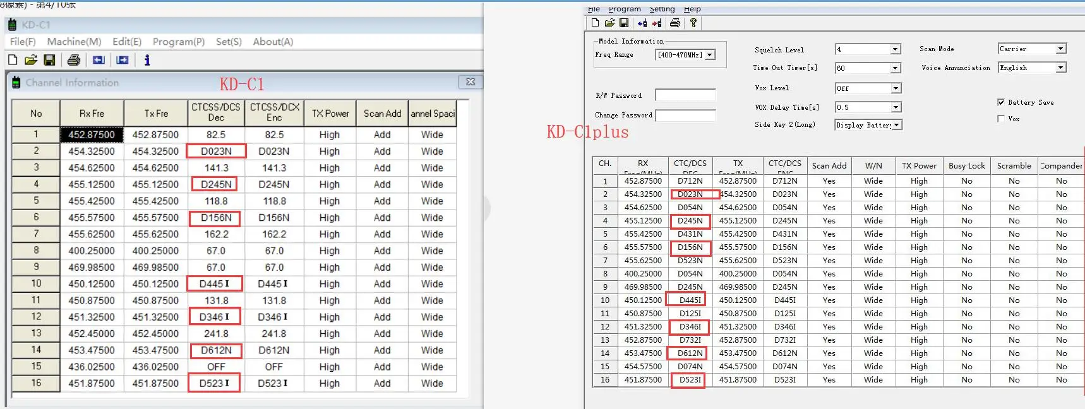Screen dimensions: 1085x409
Task: Click into the R/W Password field
Action: (685, 95)
